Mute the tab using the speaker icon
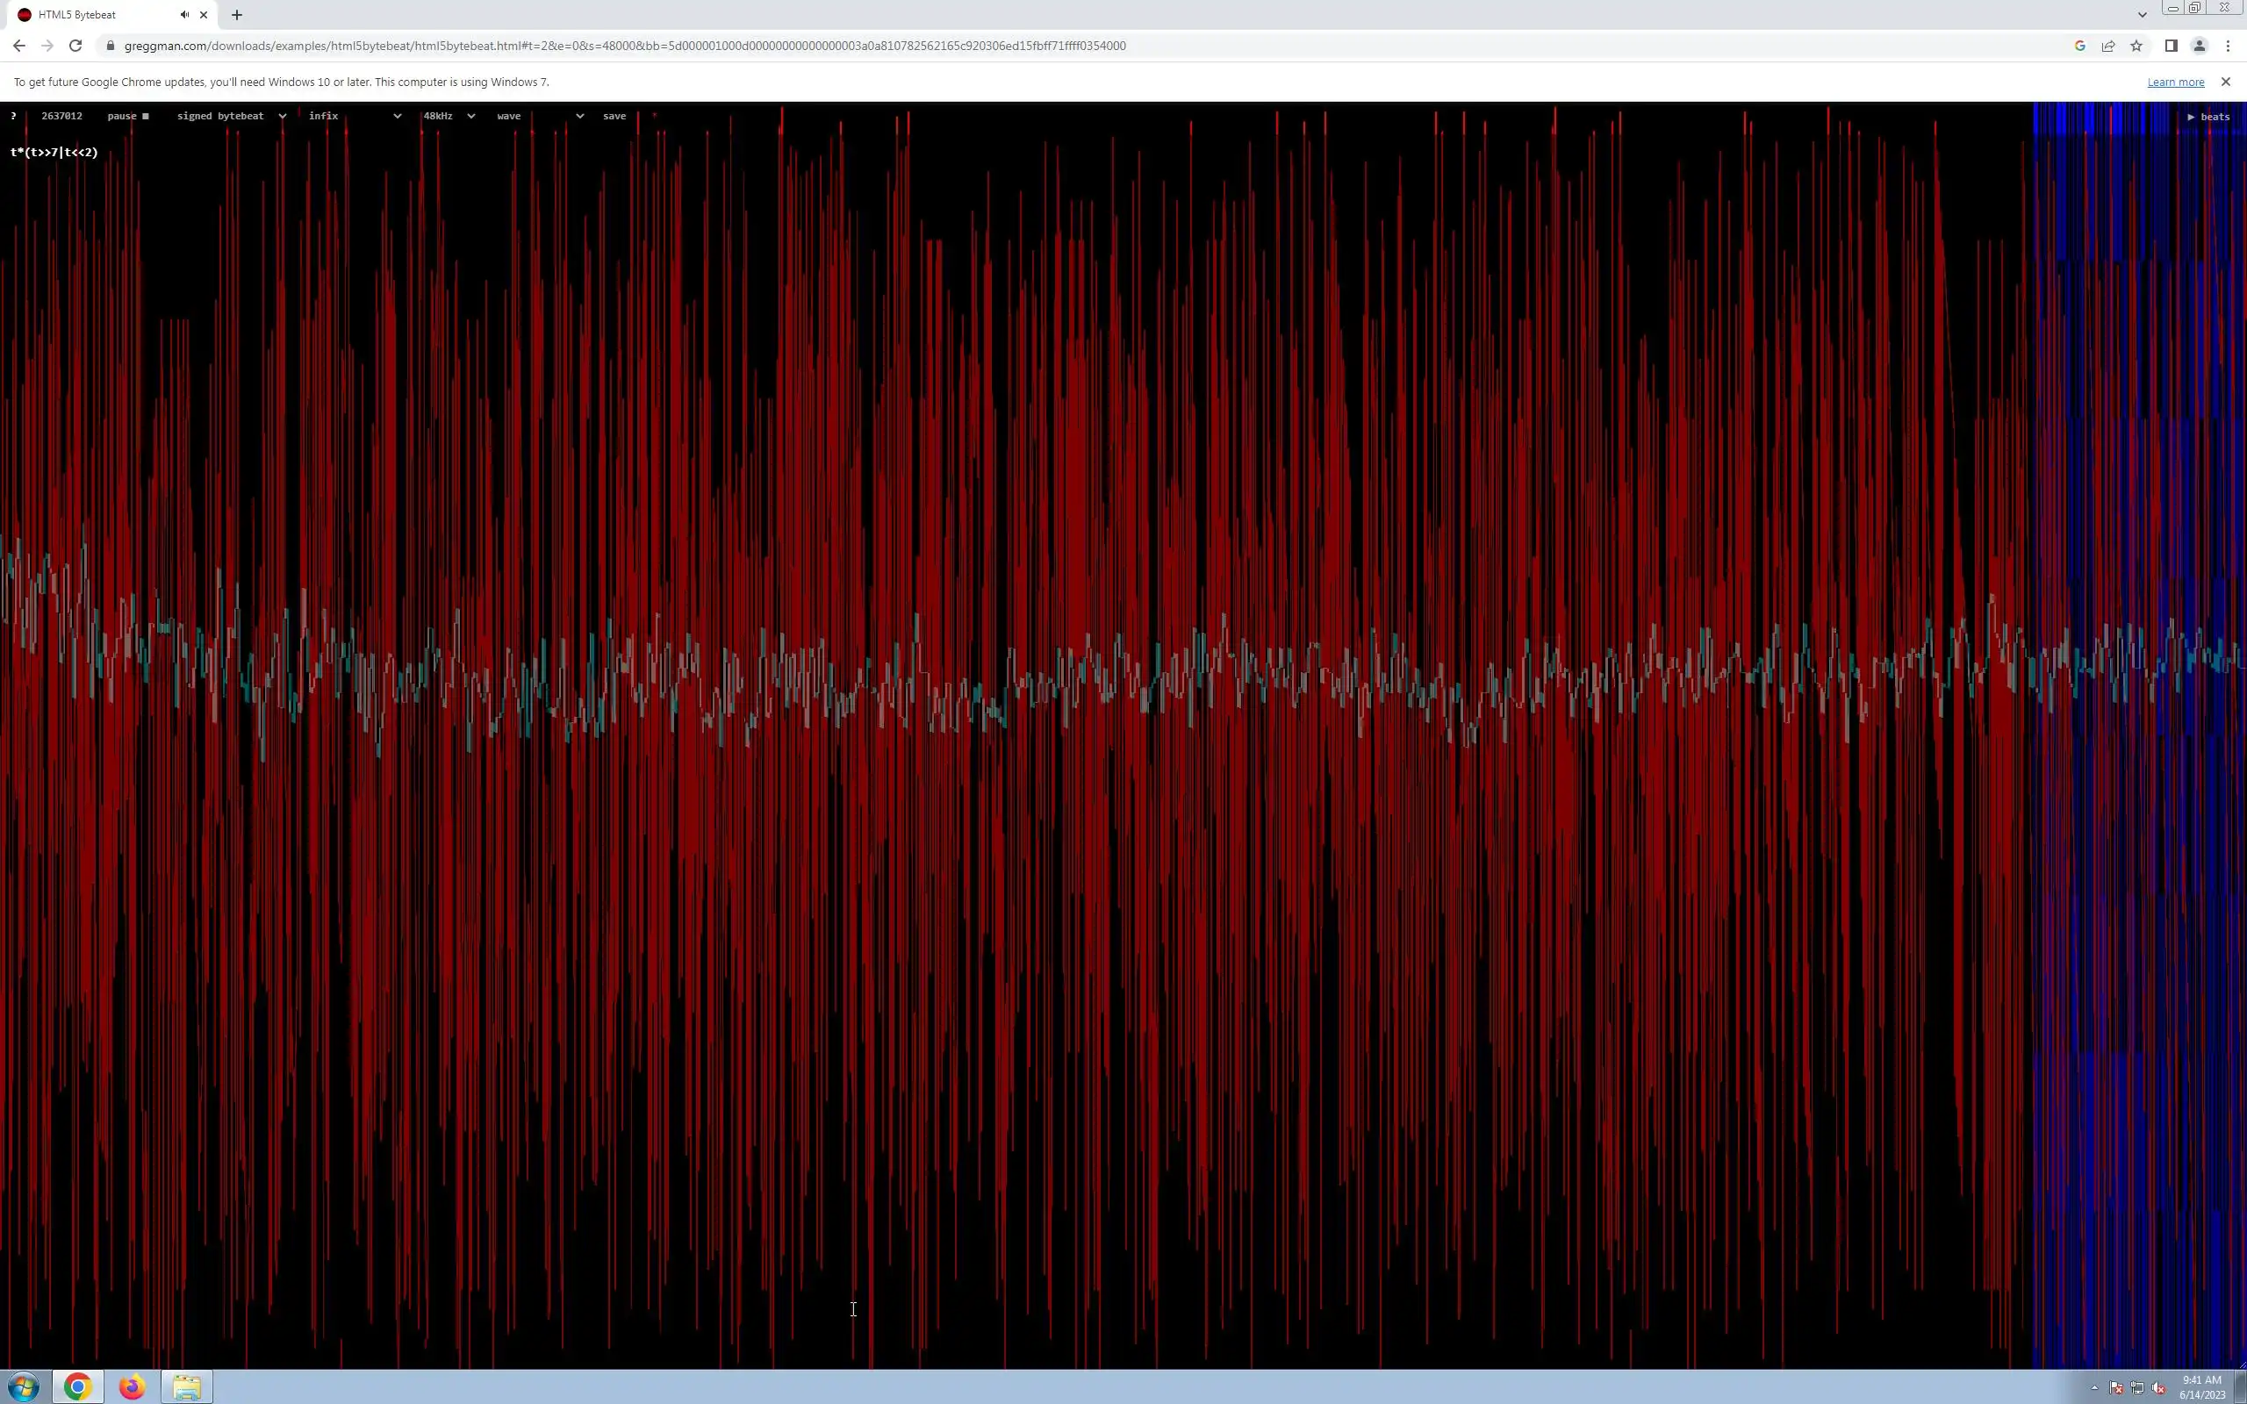Viewport: 2247px width, 1404px height. click(x=185, y=15)
